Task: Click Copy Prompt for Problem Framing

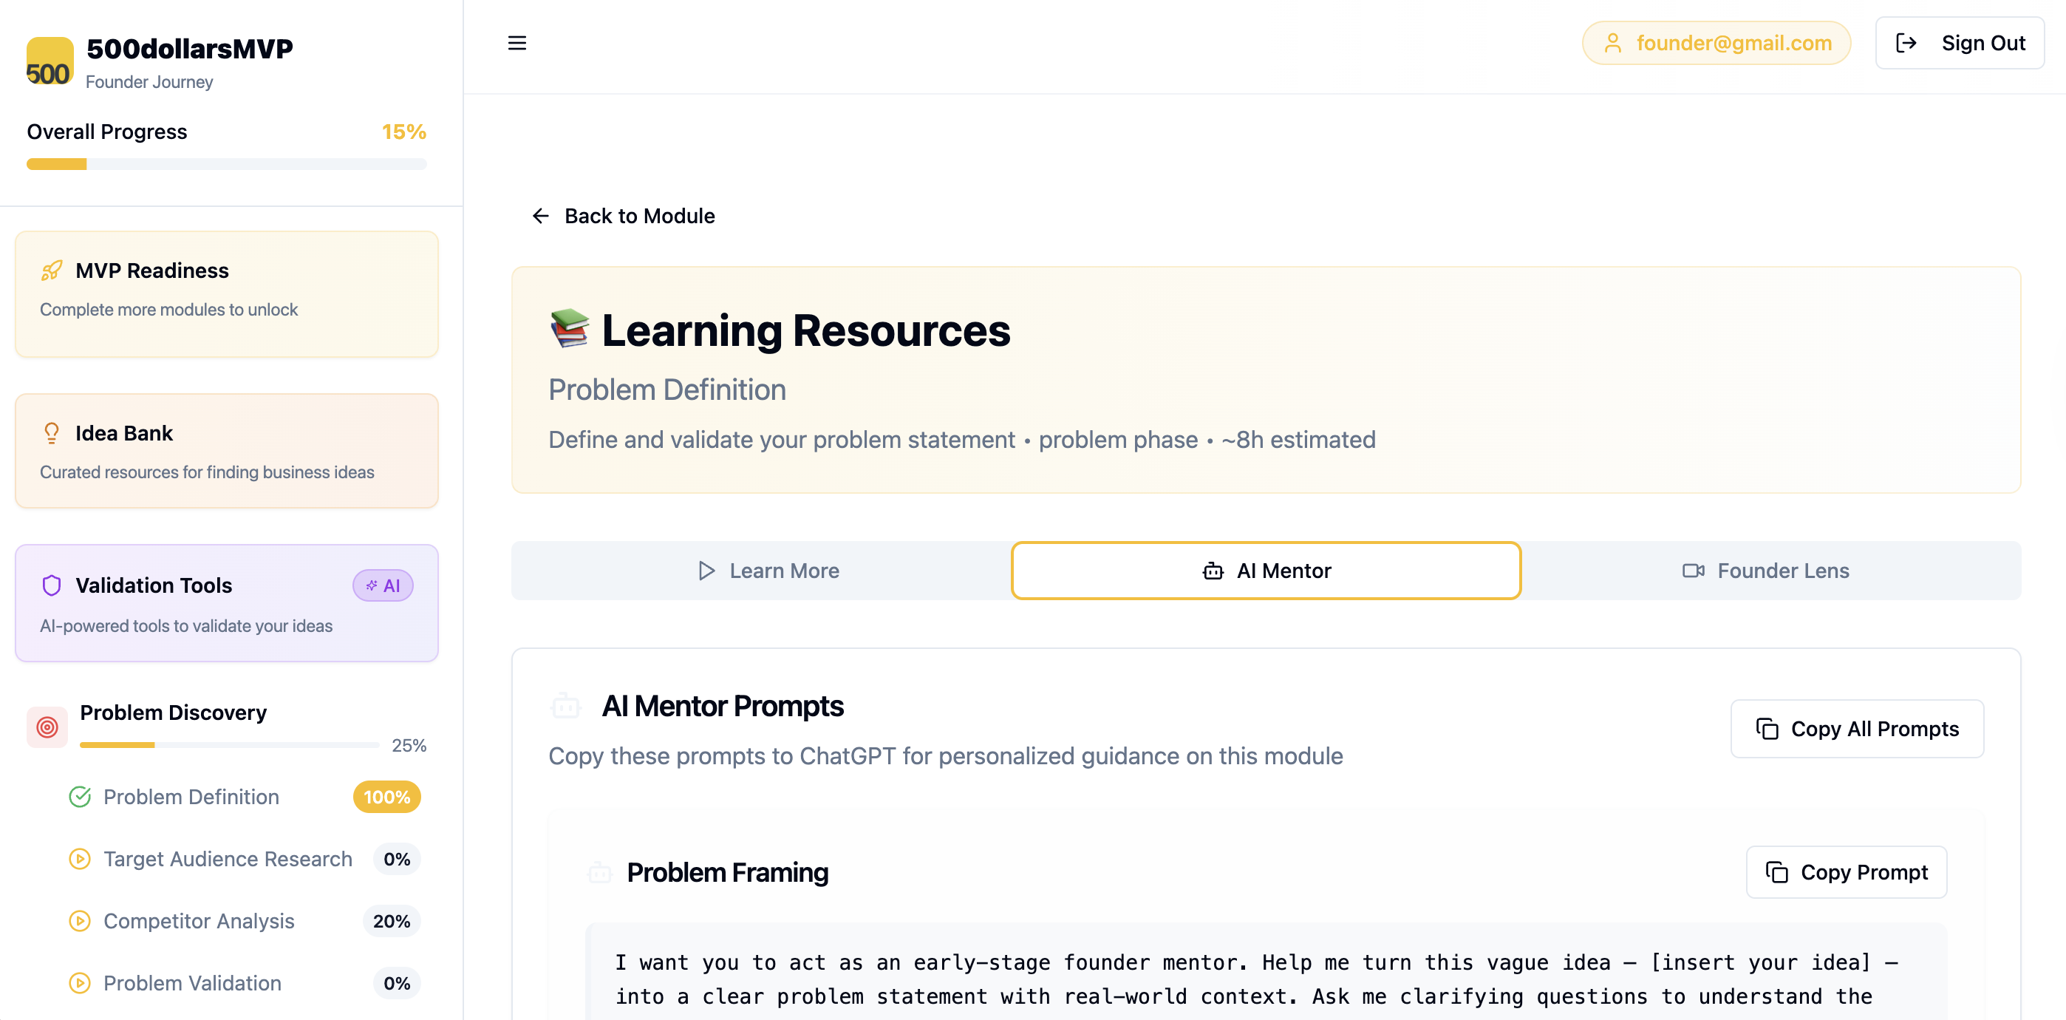Action: [1847, 872]
